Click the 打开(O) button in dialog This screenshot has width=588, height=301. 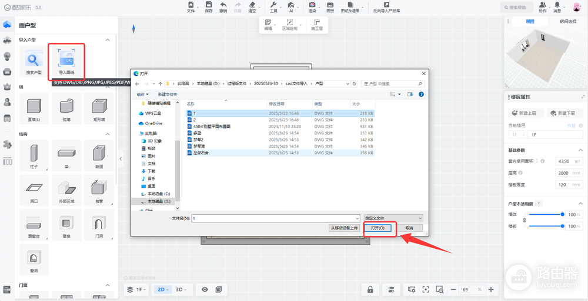[377, 228]
